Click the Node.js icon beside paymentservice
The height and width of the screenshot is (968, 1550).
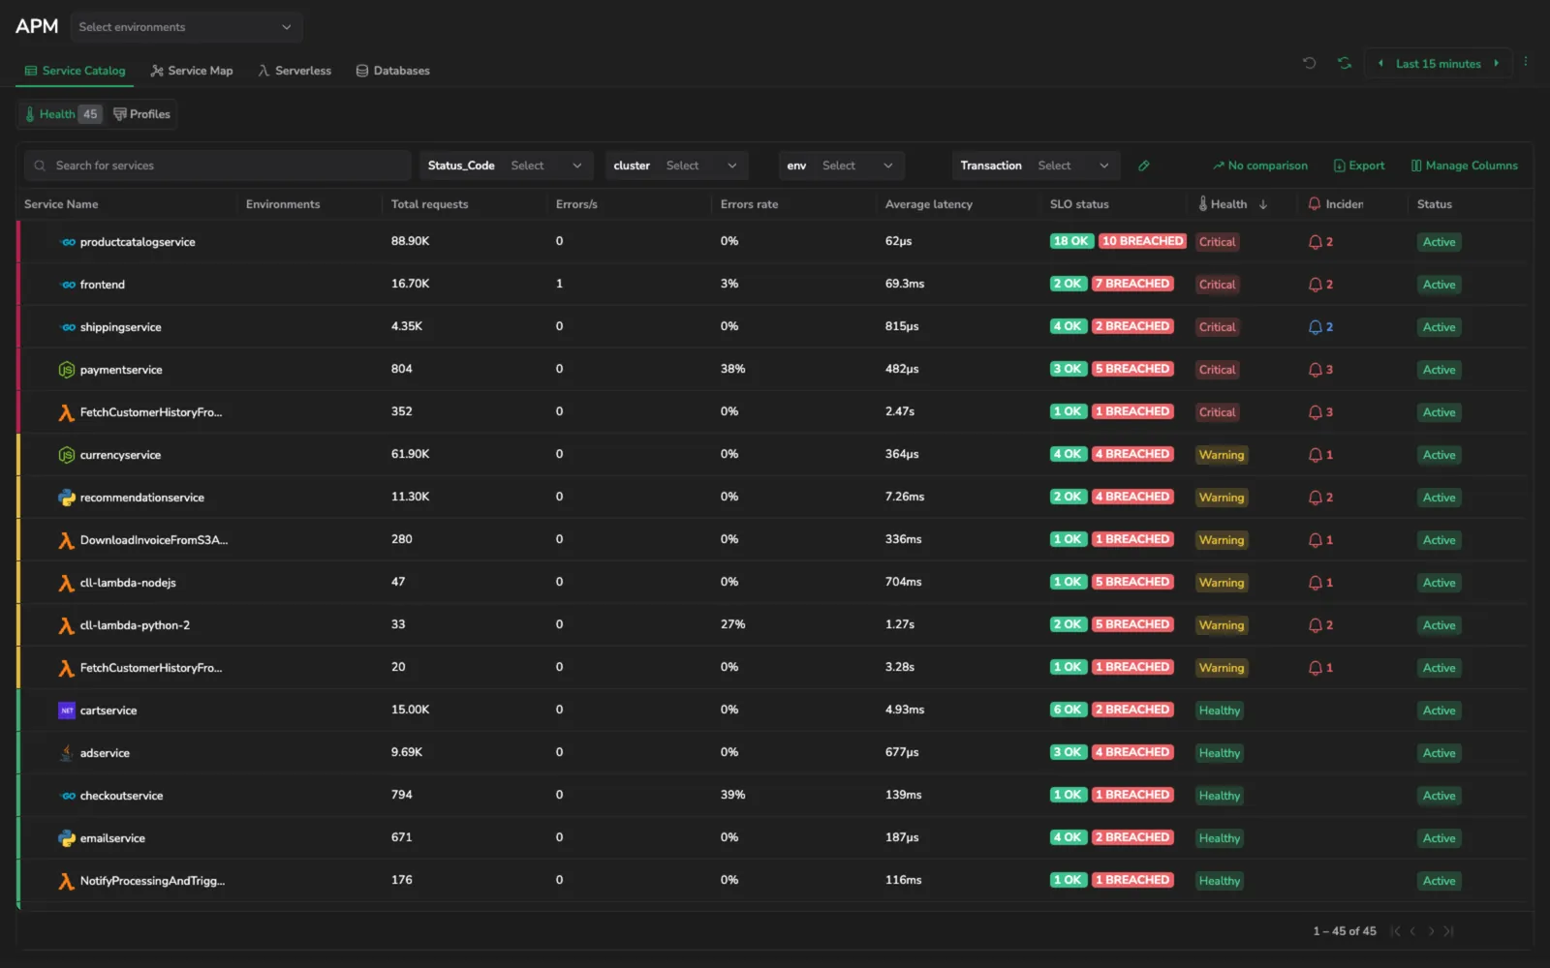[x=67, y=370]
